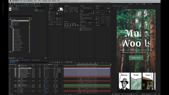Select the Rectangle shape tool
This screenshot has height=95, width=169.
[25, 4]
